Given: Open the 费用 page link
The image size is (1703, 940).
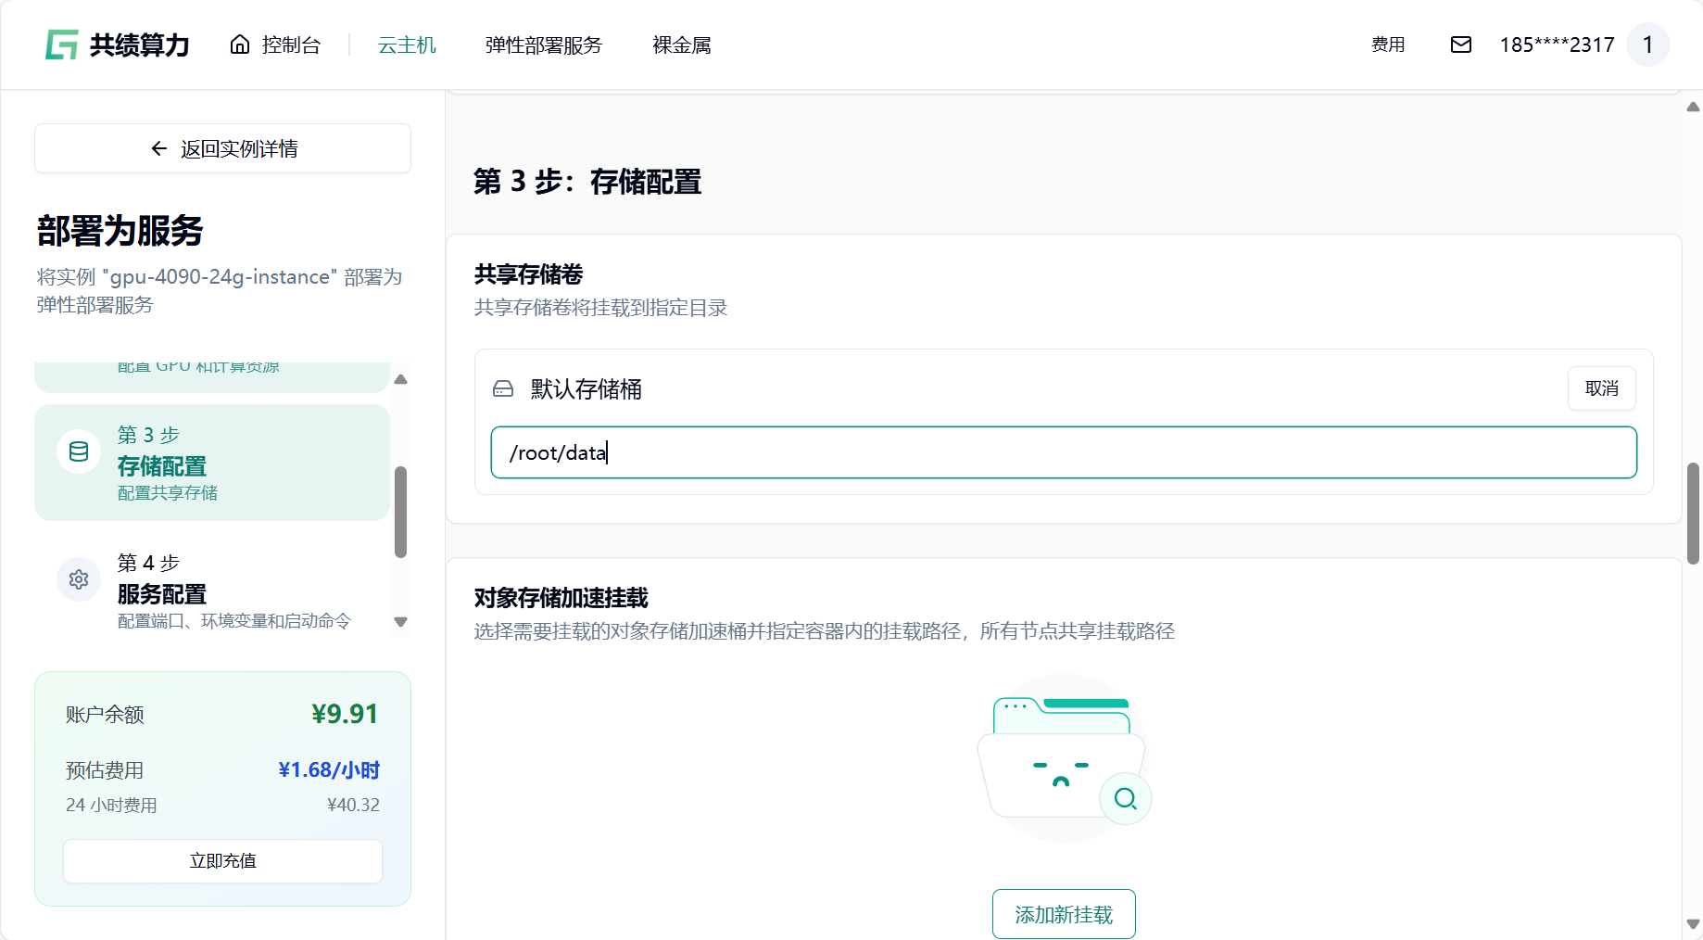Looking at the screenshot, I should coord(1387,44).
